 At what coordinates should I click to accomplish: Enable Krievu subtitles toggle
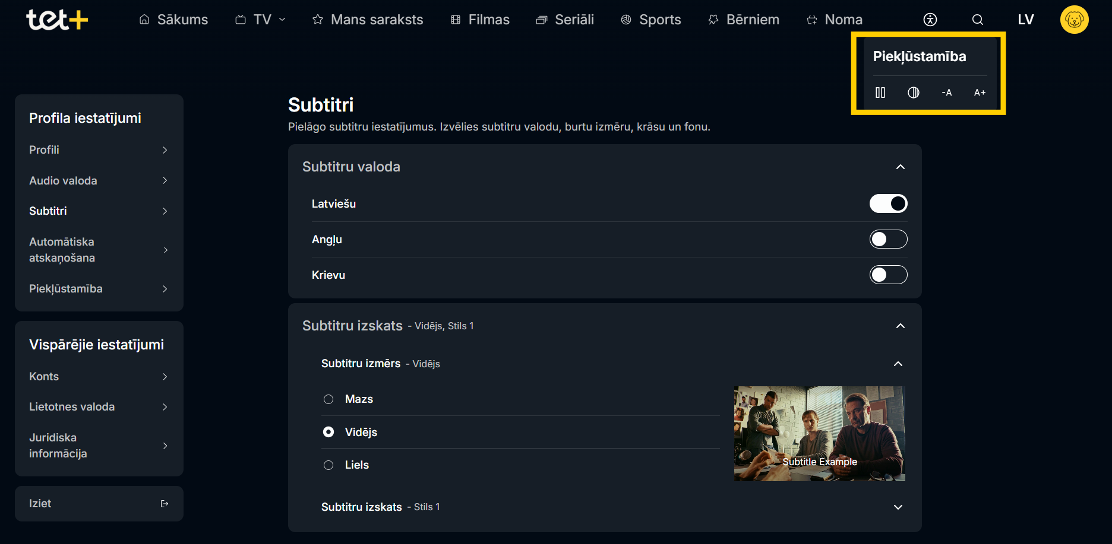(x=889, y=275)
